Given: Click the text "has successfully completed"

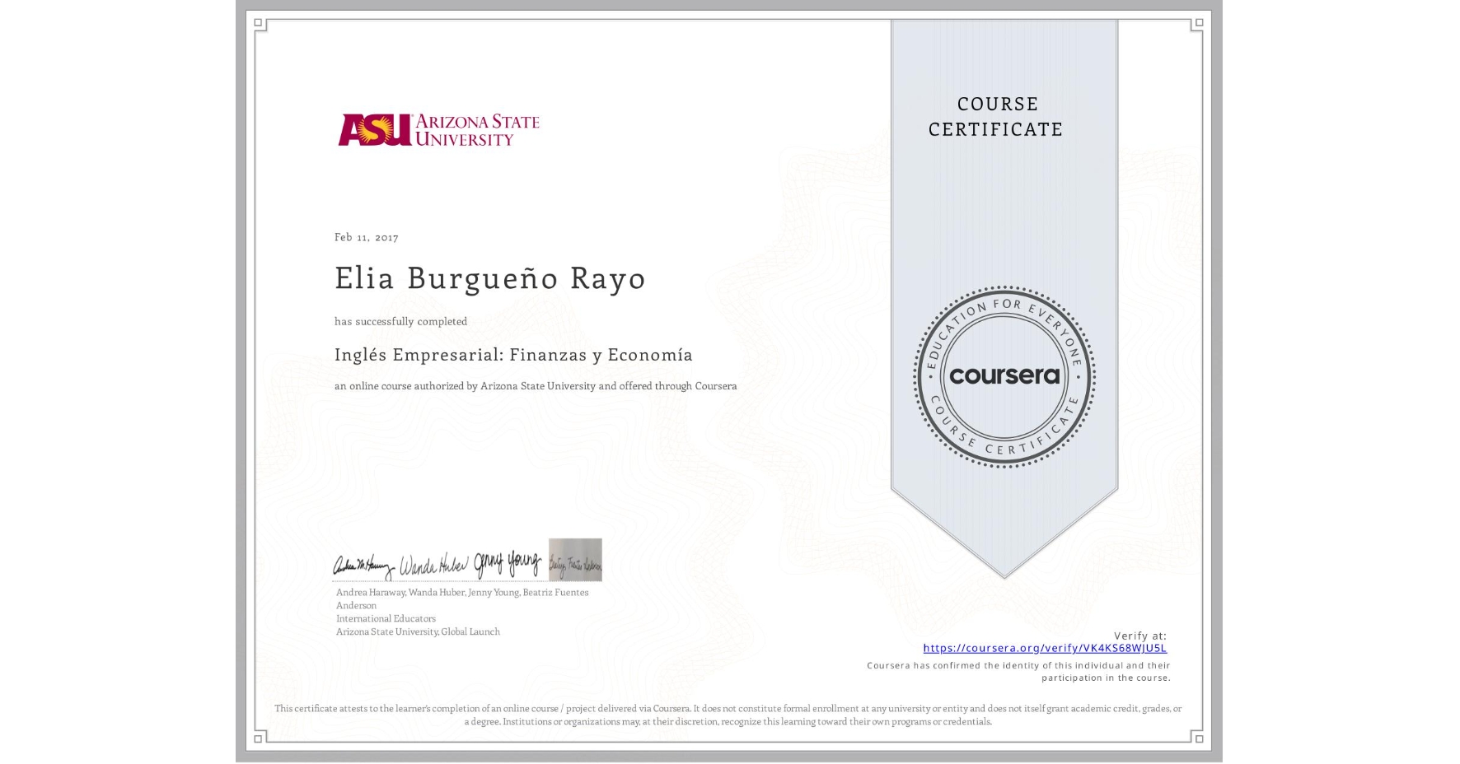Looking at the screenshot, I should 400,321.
